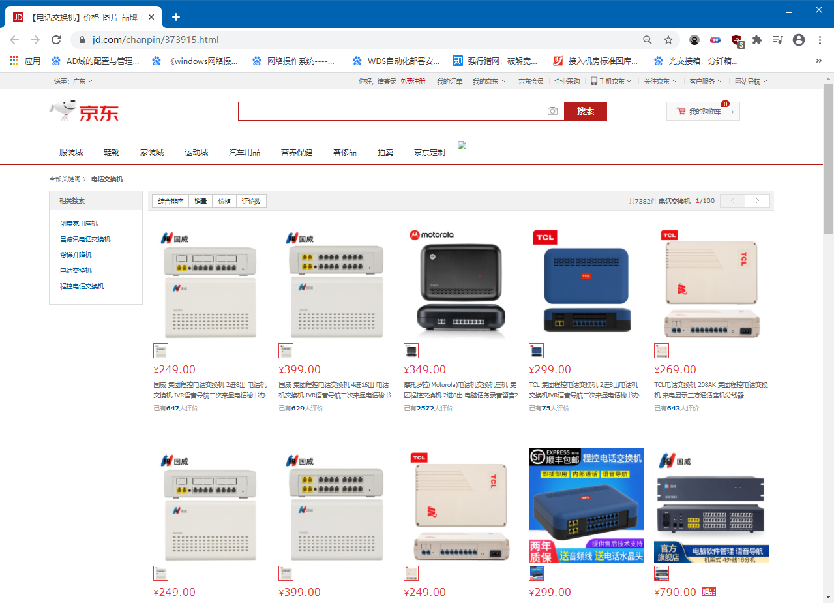The width and height of the screenshot is (834, 603).
Task: Show hidden bookmarks with the » chevron
Action: [819, 61]
